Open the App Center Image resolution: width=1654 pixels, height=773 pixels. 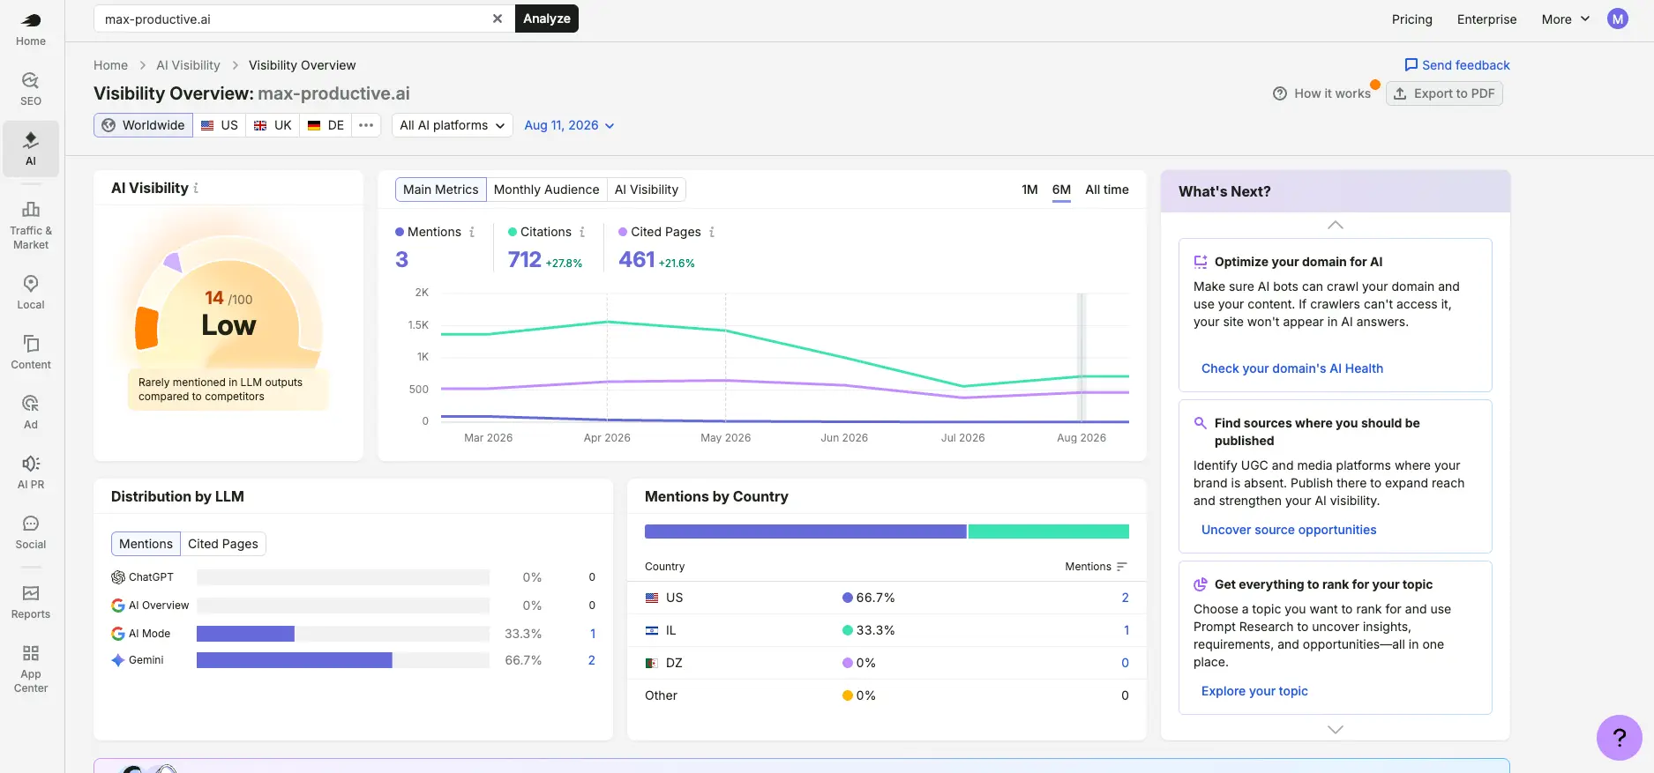(x=31, y=668)
